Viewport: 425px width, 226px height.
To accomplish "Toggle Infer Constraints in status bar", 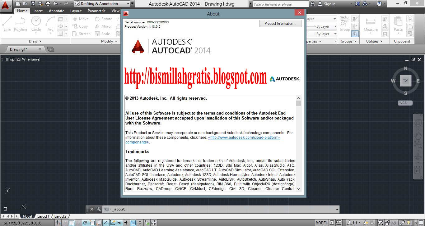I will tap(58, 223).
